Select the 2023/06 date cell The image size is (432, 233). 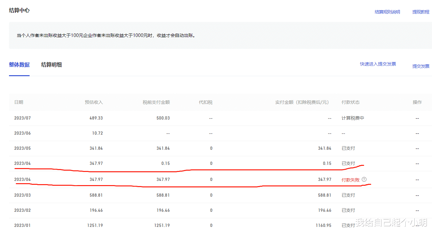tap(23, 133)
